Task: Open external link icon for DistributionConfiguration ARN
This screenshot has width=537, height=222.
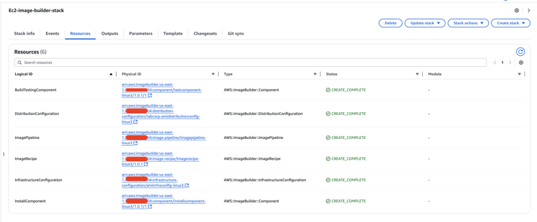Action: 136,121
